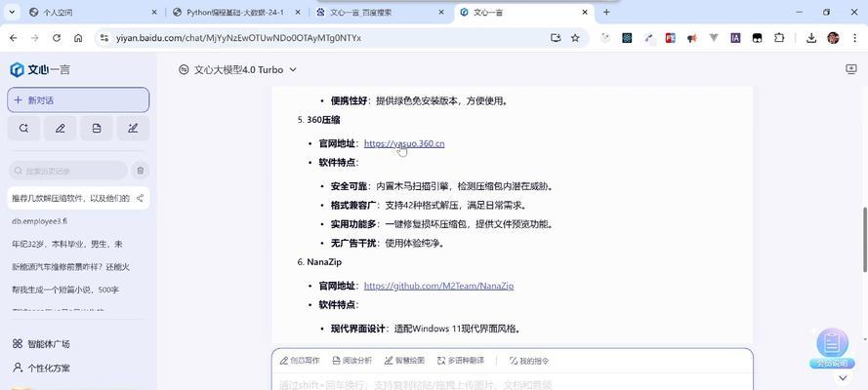Close the 个人空间 browser tab
This screenshot has height=390, width=868.
tap(154, 12)
